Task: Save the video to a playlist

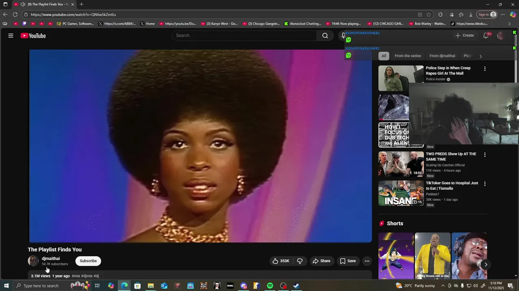Action: (348, 261)
